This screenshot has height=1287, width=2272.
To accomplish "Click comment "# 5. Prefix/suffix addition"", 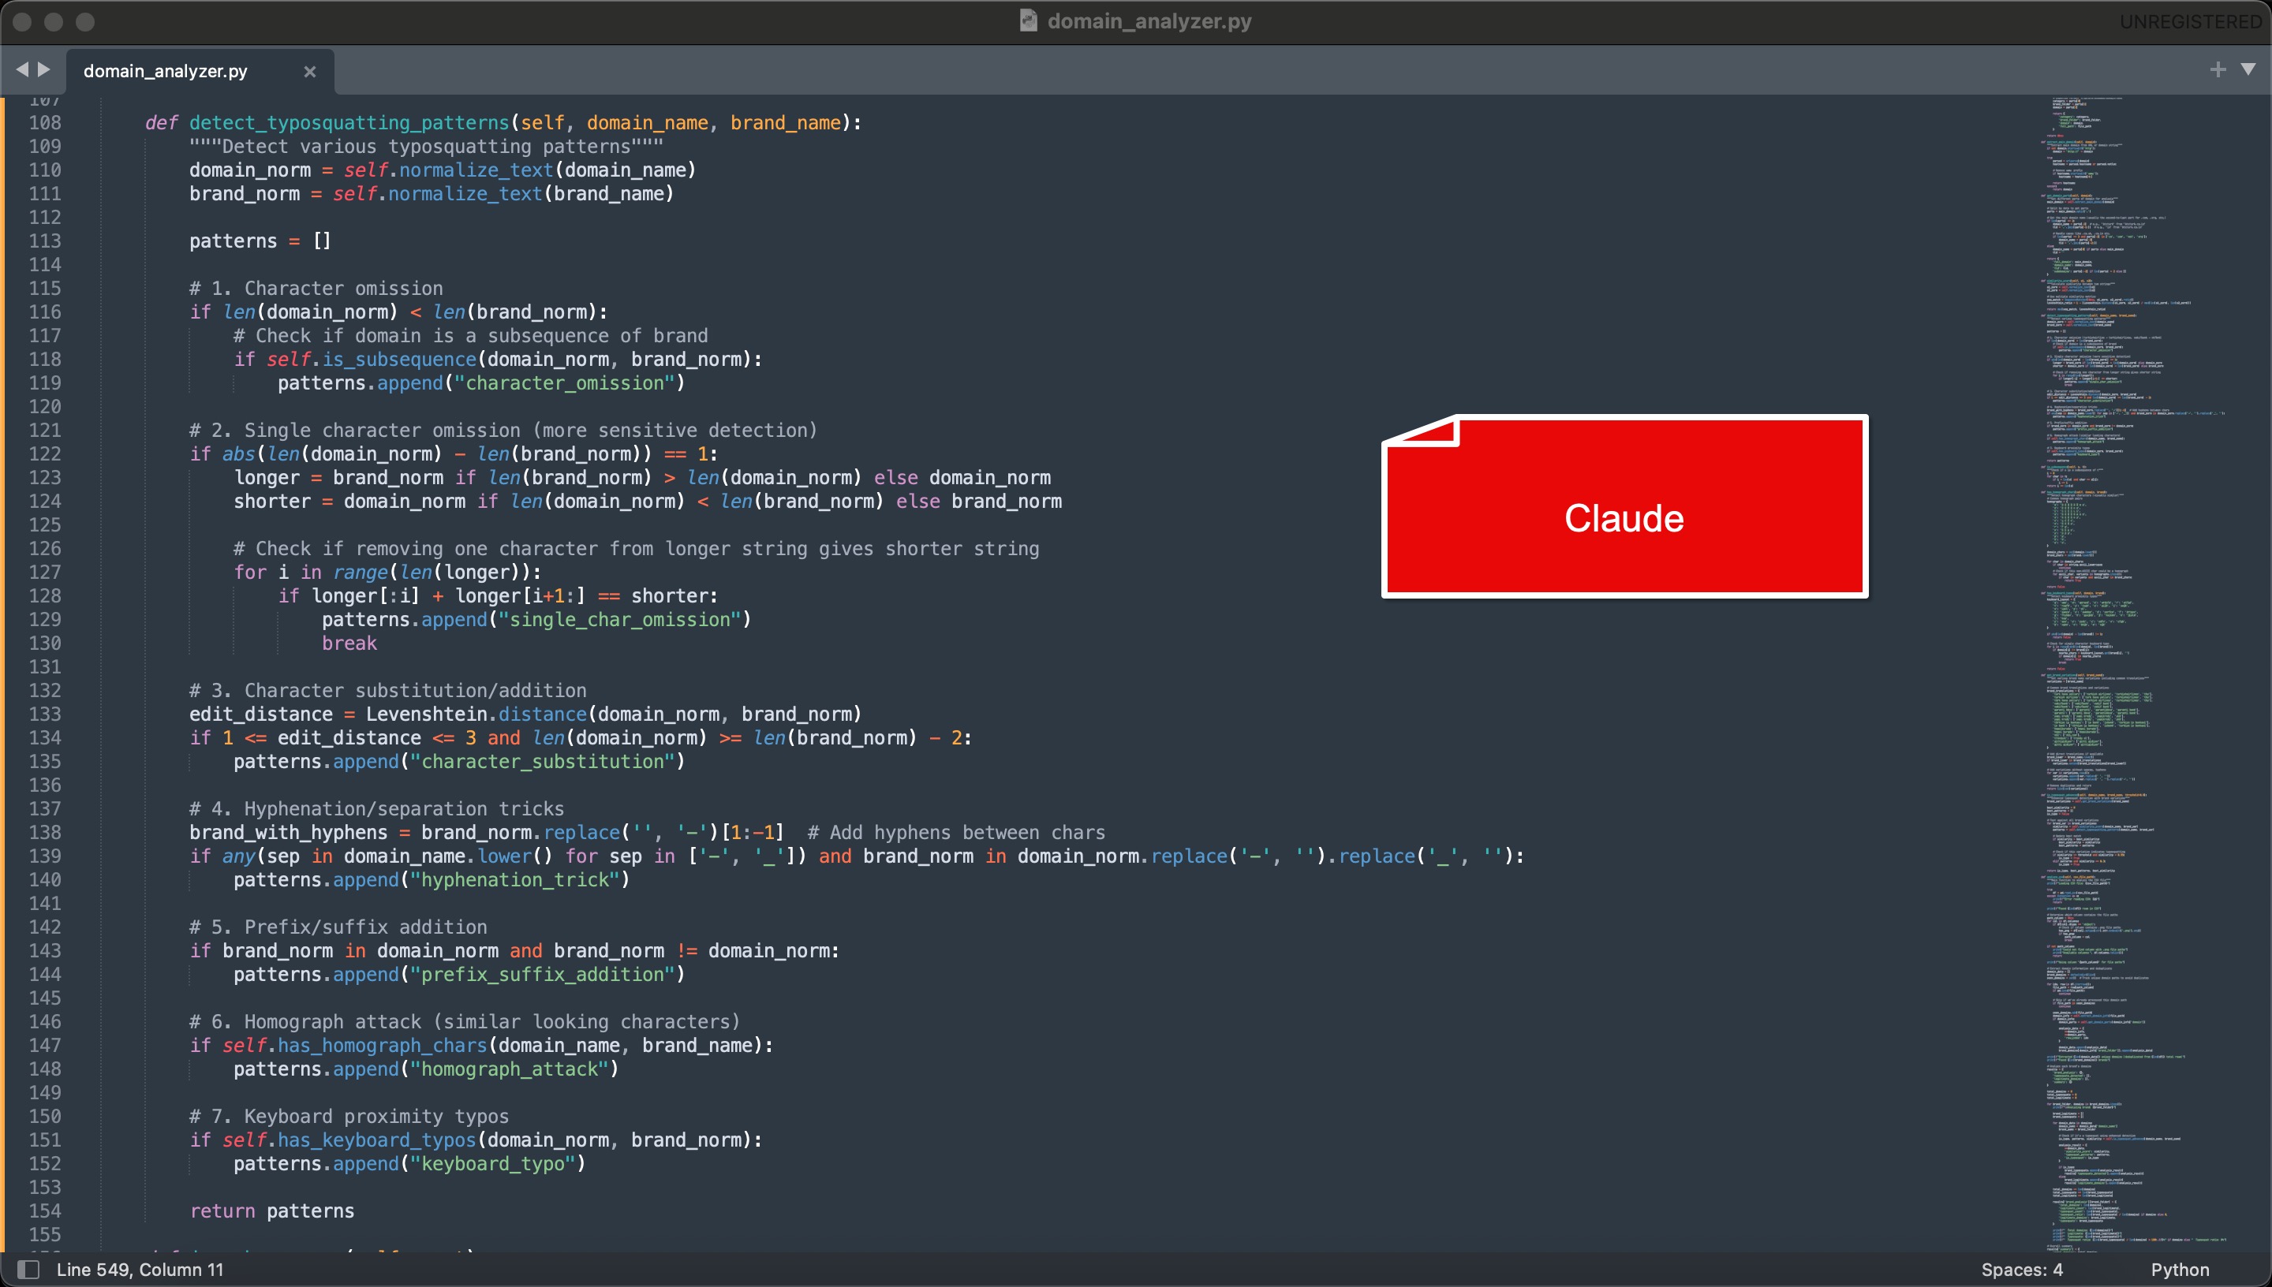I will (x=338, y=927).
